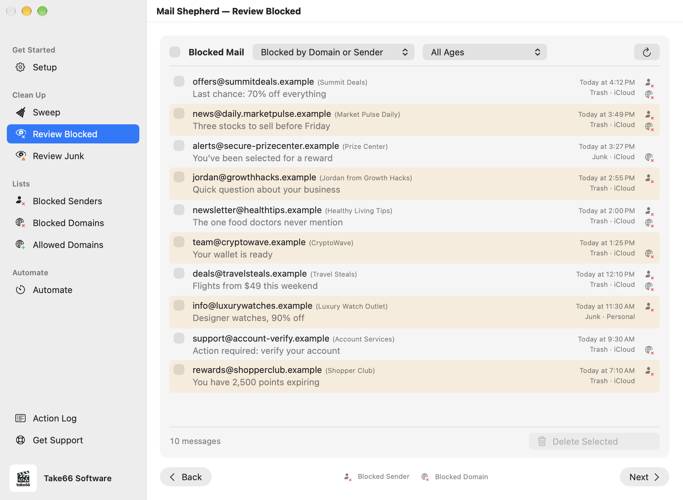Click the Take66 Software logo

23,478
